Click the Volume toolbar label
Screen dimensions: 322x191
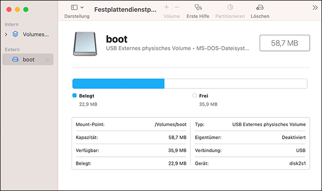pyautogui.click(x=172, y=16)
